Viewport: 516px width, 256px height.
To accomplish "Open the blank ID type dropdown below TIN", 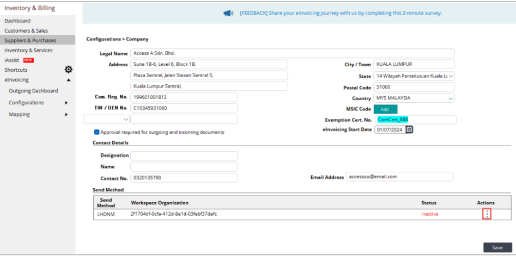I will point(107,119).
